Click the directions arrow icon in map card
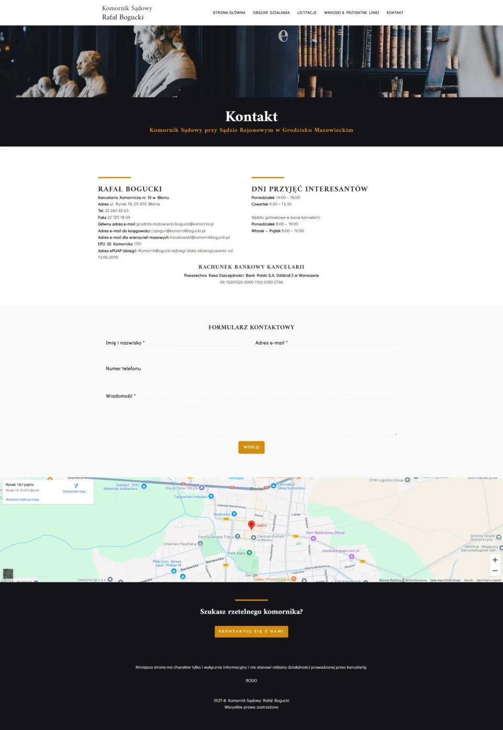This screenshot has width=503, height=730. 76,485
